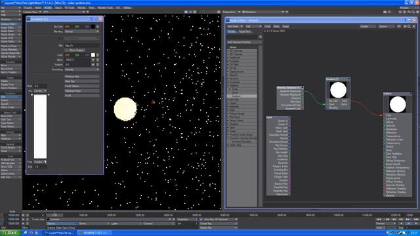420x236 pixels.
Task: Click the Position slider arrows icon
Action: (93, 64)
